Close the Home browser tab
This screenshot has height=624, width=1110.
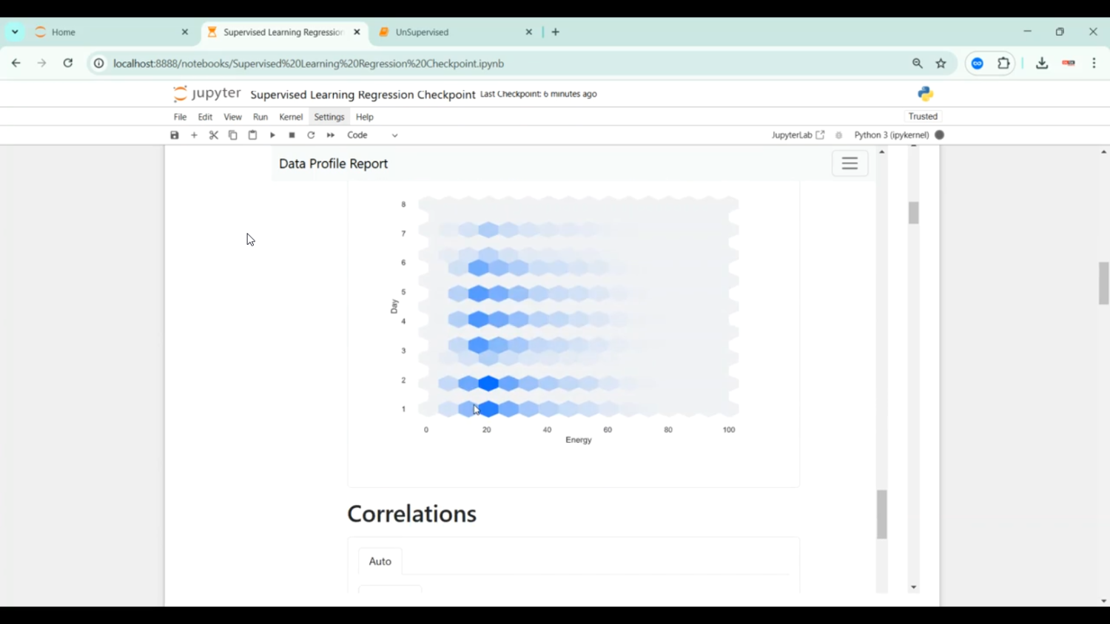[x=185, y=32]
